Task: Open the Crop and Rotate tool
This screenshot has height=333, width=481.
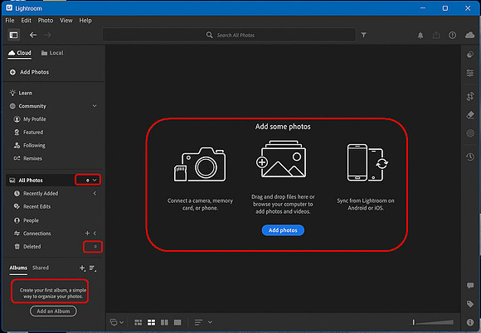Action: point(470,96)
